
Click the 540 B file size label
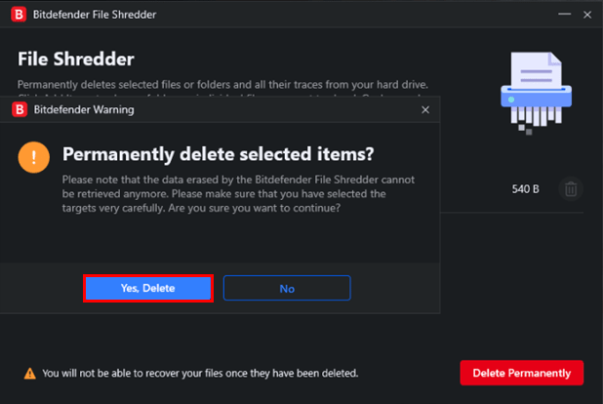pyautogui.click(x=525, y=189)
